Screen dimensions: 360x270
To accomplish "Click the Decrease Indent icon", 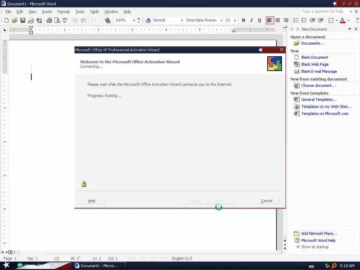I will coord(312,20).
